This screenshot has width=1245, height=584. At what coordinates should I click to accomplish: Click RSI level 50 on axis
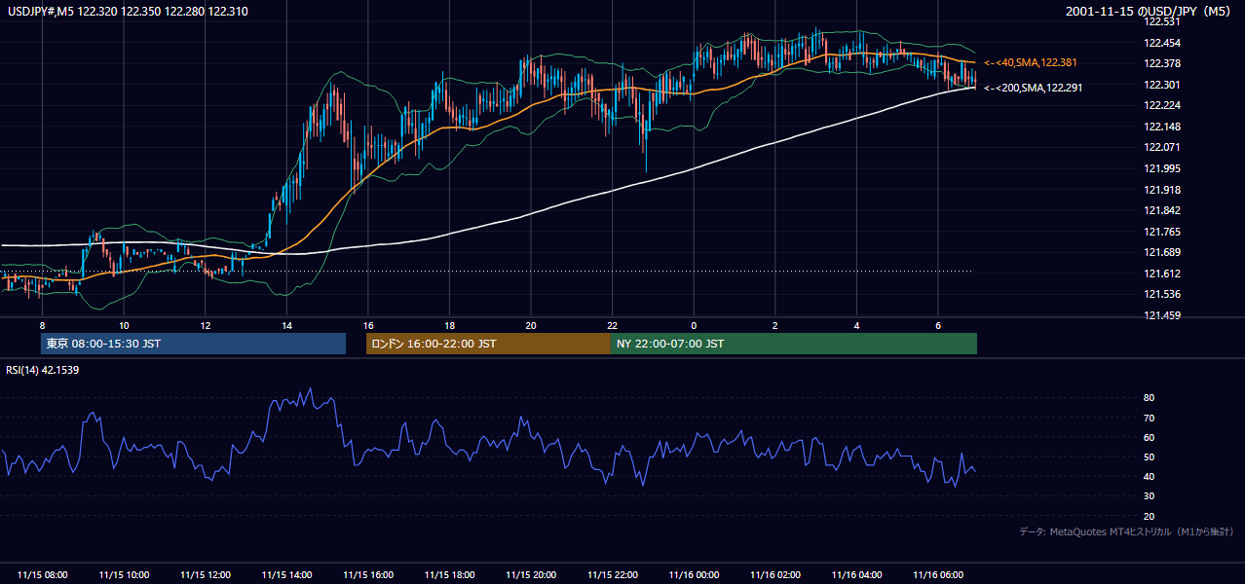tap(1149, 456)
